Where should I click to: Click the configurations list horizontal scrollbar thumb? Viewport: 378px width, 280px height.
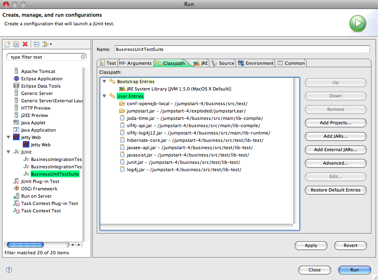[x=25, y=245]
